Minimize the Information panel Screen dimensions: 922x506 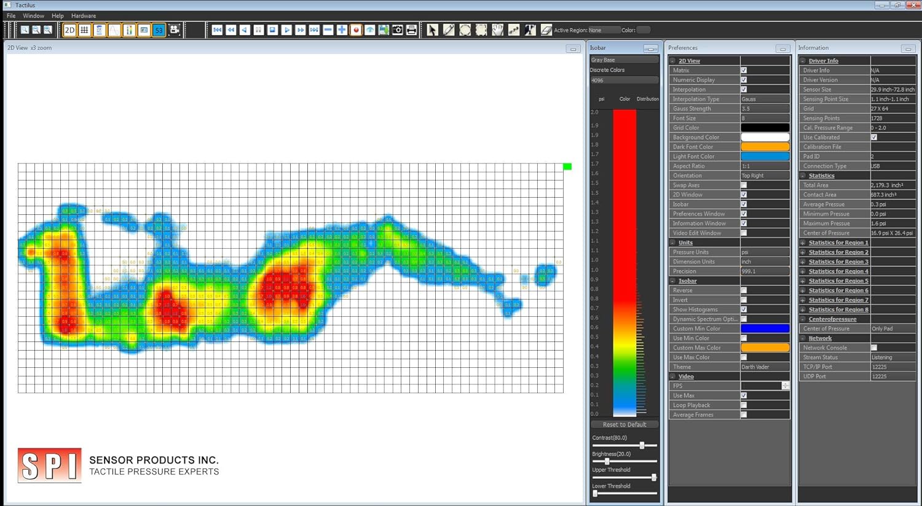click(908, 49)
